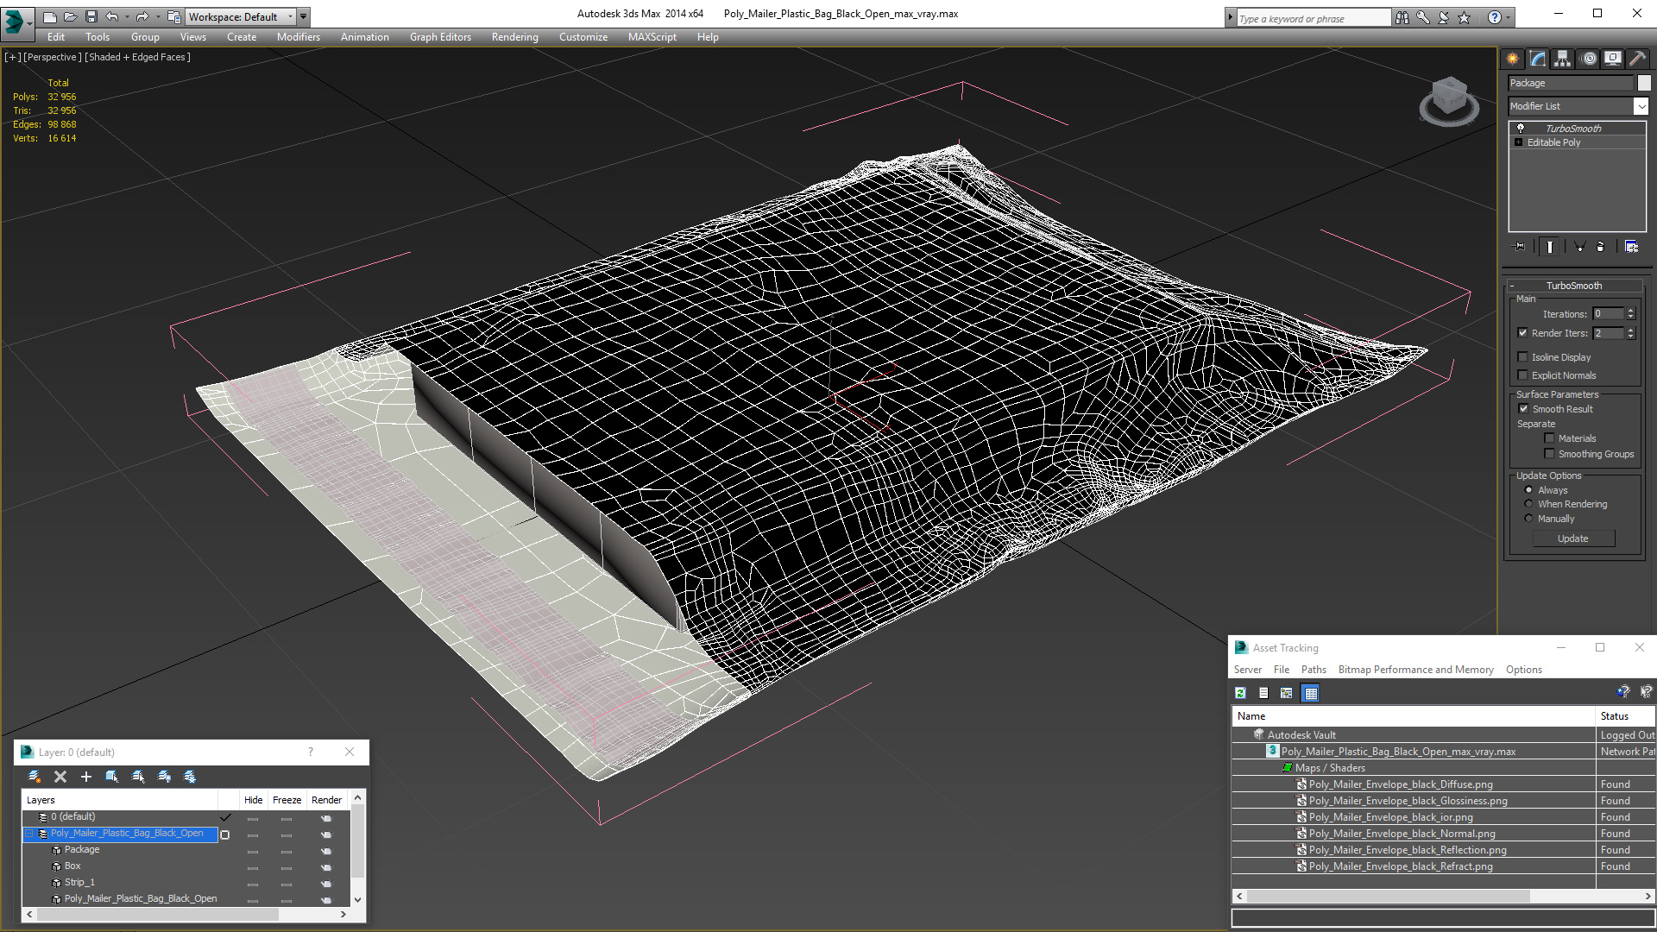The width and height of the screenshot is (1657, 932).
Task: Click the Package object color swatch
Action: (x=1644, y=83)
